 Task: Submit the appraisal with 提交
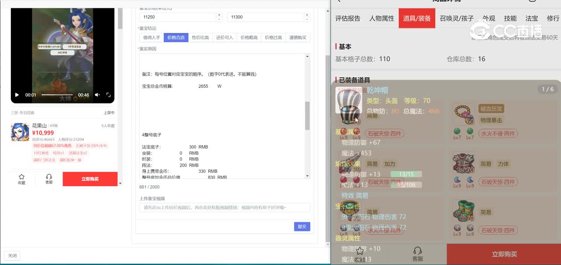(x=302, y=226)
